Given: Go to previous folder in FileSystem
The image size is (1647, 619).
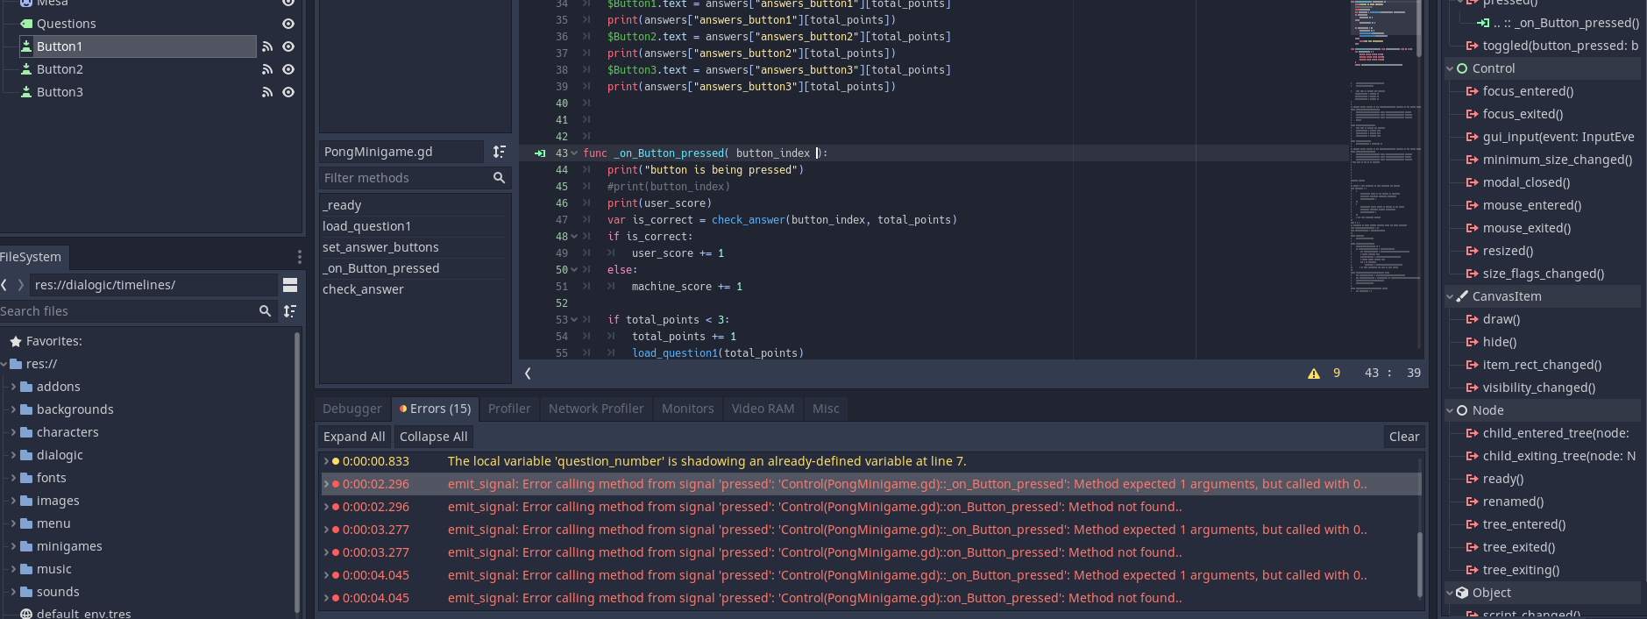Looking at the screenshot, I should [x=4, y=285].
